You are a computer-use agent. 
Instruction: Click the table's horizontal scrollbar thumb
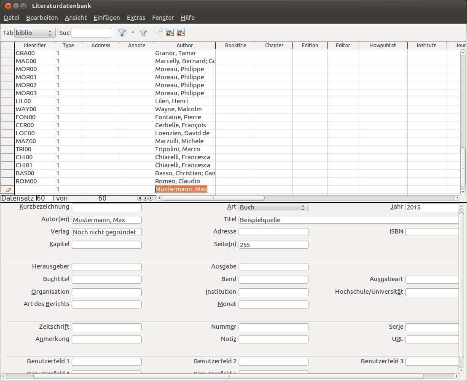pyautogui.click(x=212, y=198)
